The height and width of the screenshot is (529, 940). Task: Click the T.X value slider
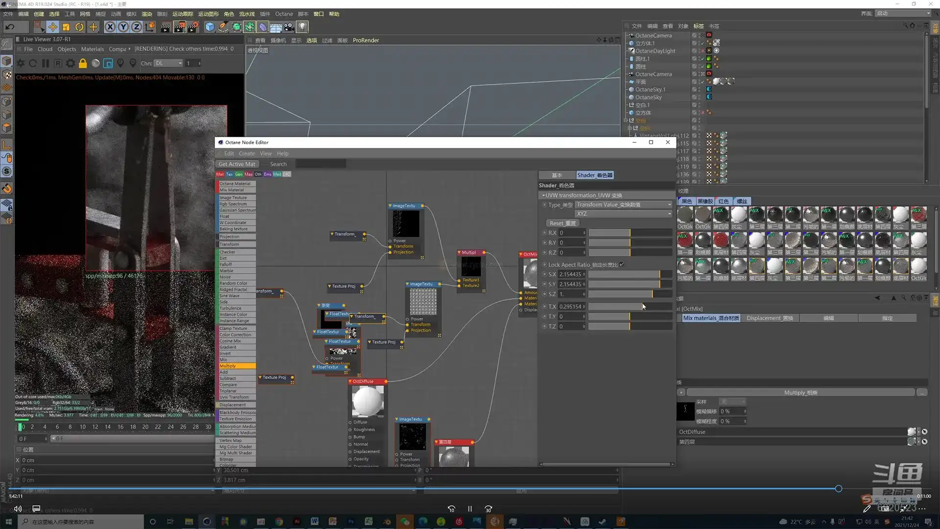click(630, 307)
